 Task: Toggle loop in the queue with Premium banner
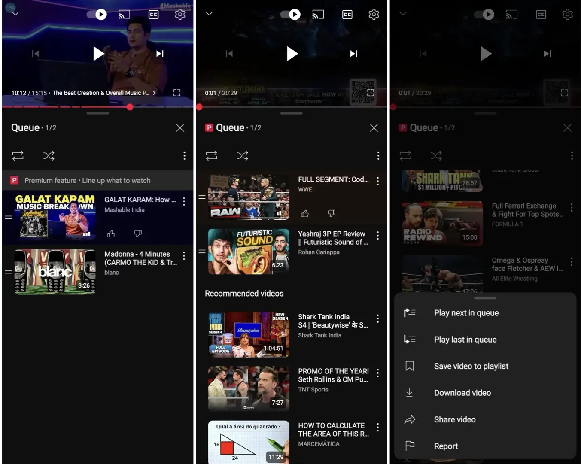[x=18, y=155]
